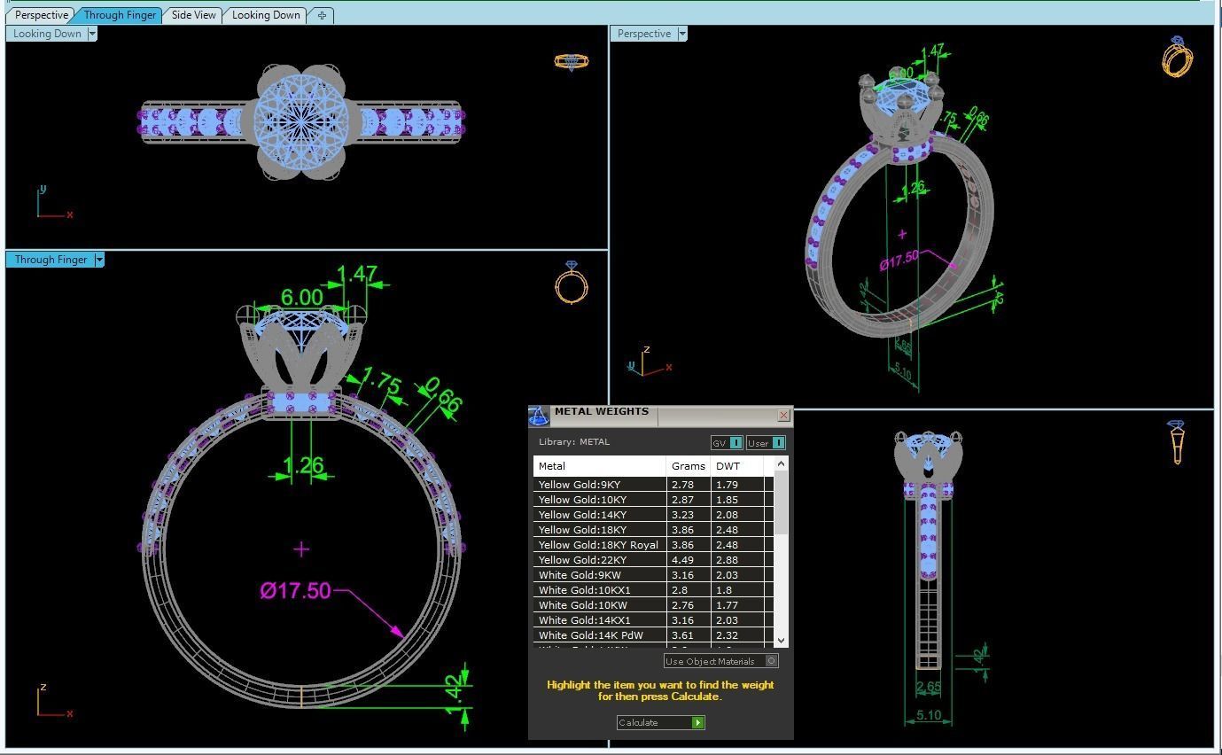The height and width of the screenshot is (755, 1222).
Task: Click the Looking Down viewport ring icon
Action: click(x=571, y=62)
